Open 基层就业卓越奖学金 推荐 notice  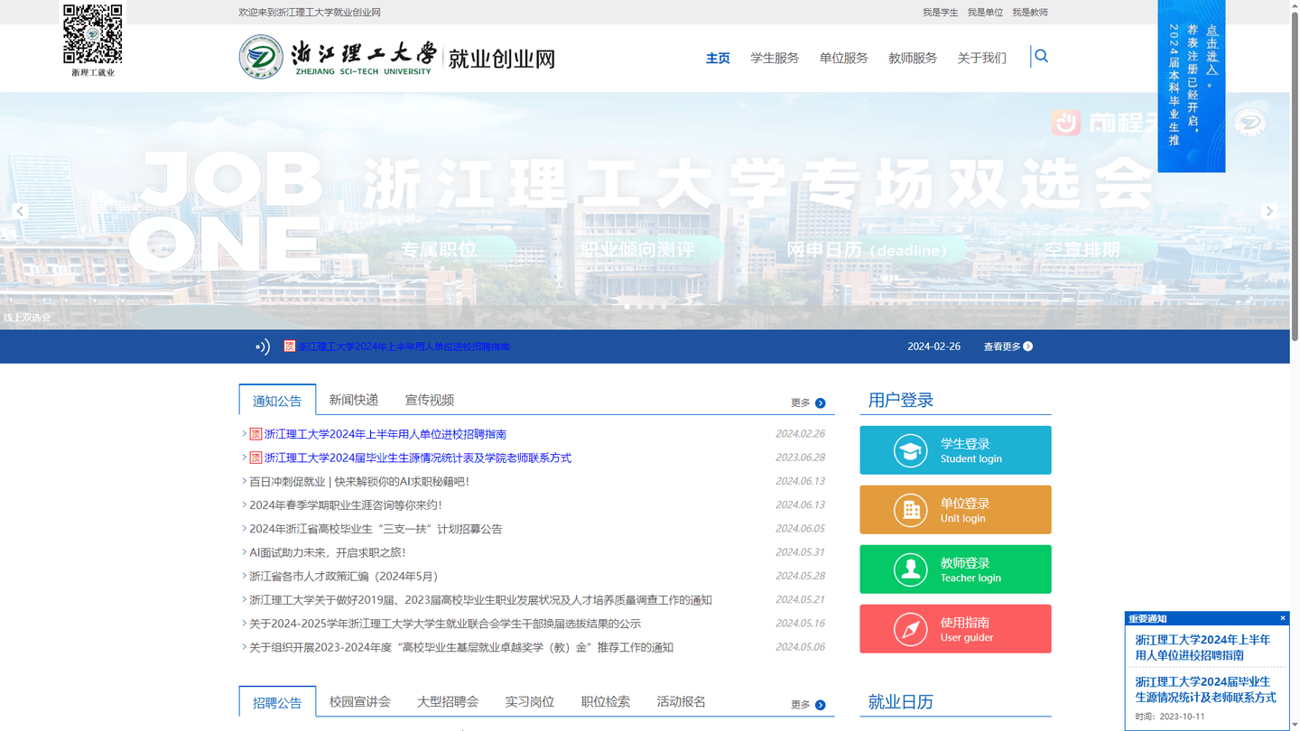[x=461, y=647]
